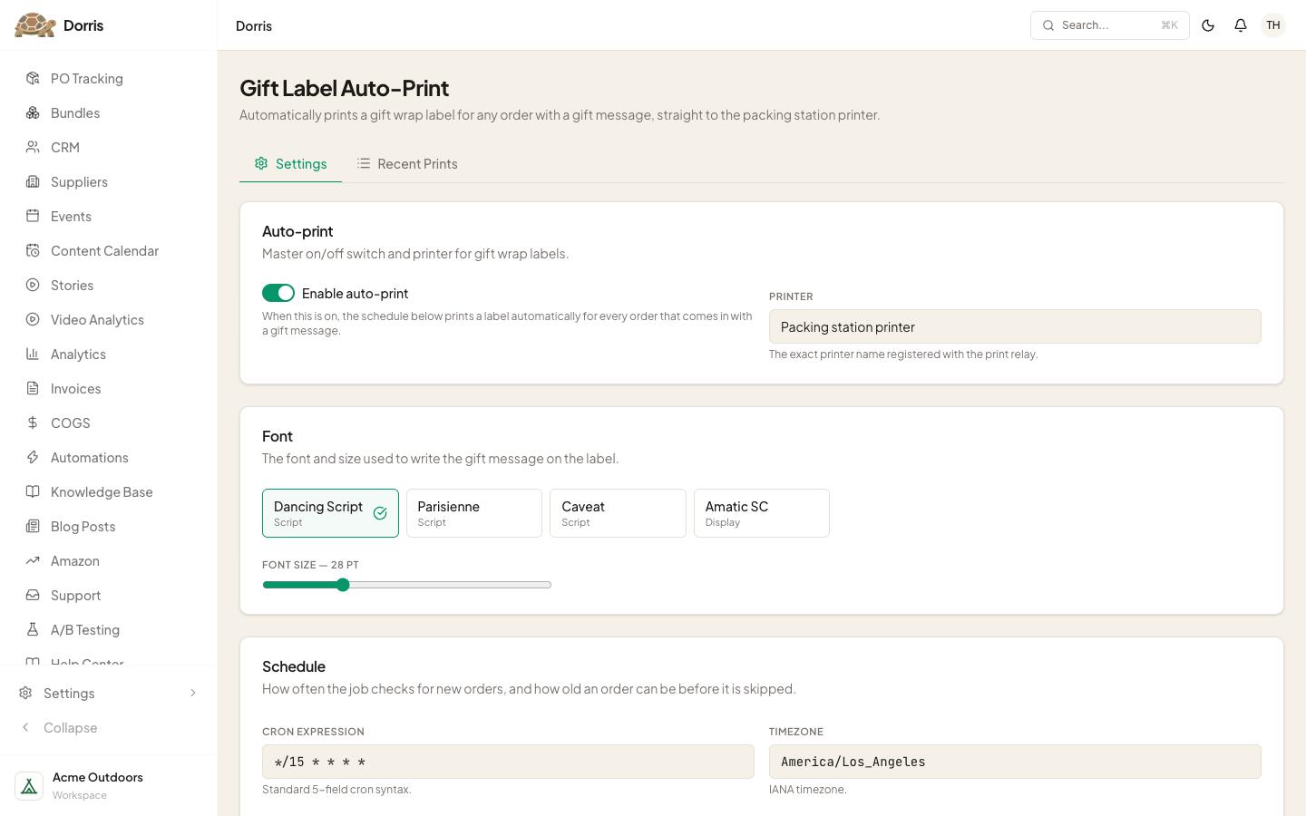
Task: Focus the Search box
Action: coord(1110,25)
